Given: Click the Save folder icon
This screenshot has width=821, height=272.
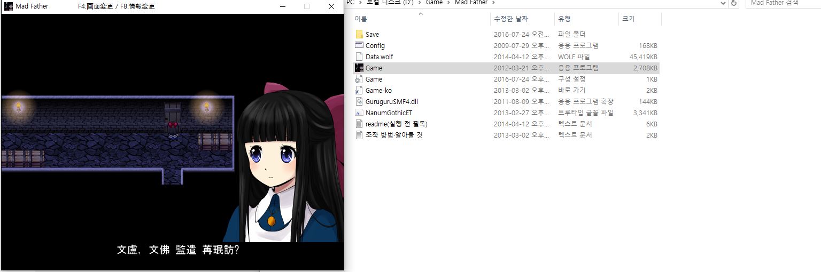Looking at the screenshot, I should point(359,34).
